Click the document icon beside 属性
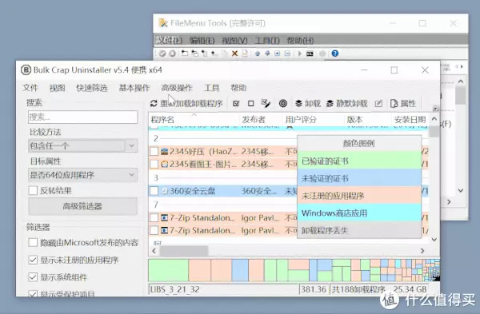Screen dimensions: 480x314 394,104
